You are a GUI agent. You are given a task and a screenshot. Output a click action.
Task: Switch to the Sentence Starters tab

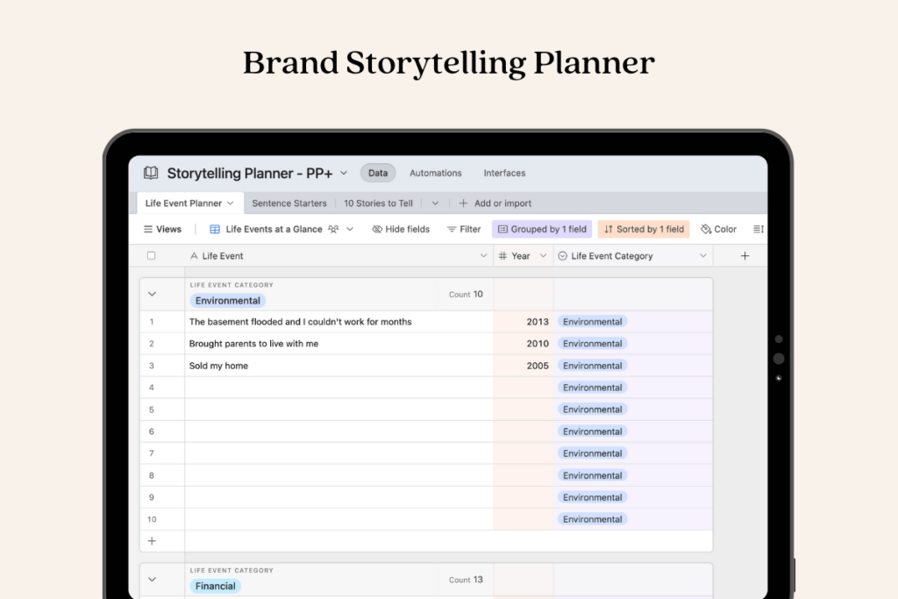click(289, 203)
